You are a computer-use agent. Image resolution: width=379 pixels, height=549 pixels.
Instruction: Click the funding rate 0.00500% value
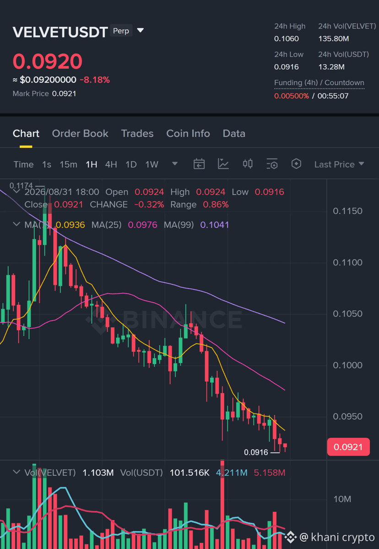point(292,96)
